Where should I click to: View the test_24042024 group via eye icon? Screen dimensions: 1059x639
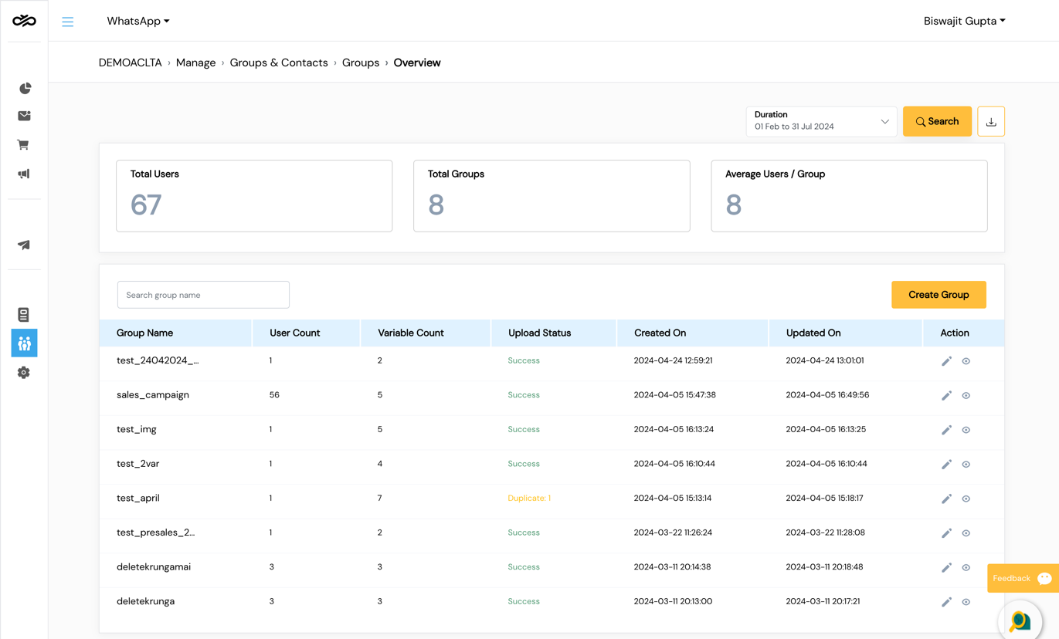pos(966,361)
